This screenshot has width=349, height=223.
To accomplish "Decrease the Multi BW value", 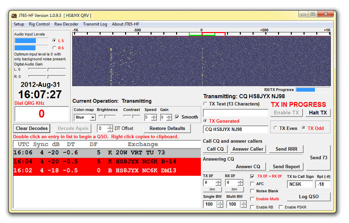I will 244,206.
